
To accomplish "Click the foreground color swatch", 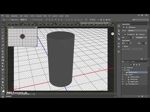I will point(2,90).
